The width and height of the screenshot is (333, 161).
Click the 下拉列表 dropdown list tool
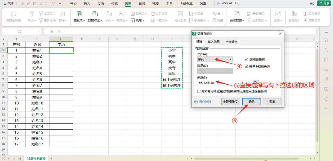(159, 20)
